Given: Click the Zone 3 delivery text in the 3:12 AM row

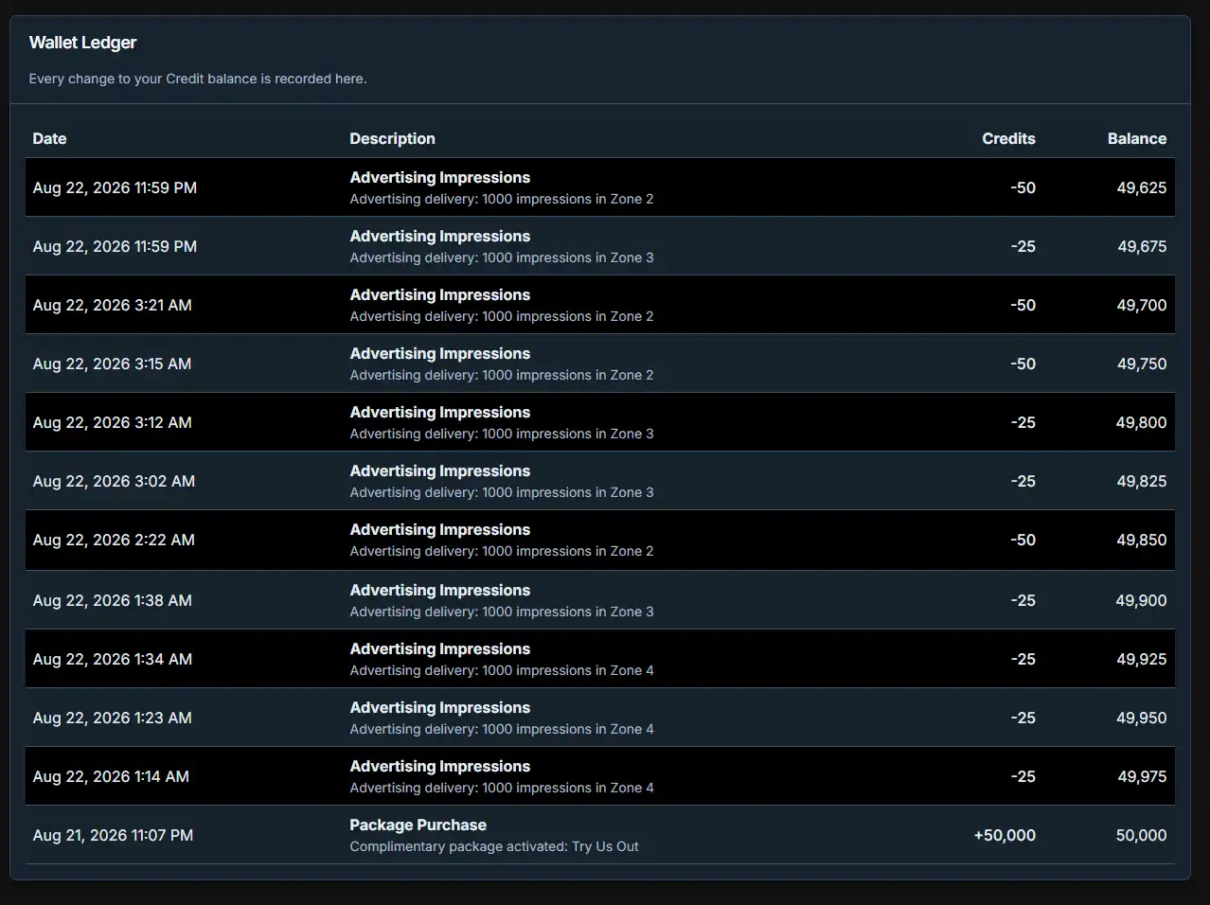Looking at the screenshot, I should [502, 434].
